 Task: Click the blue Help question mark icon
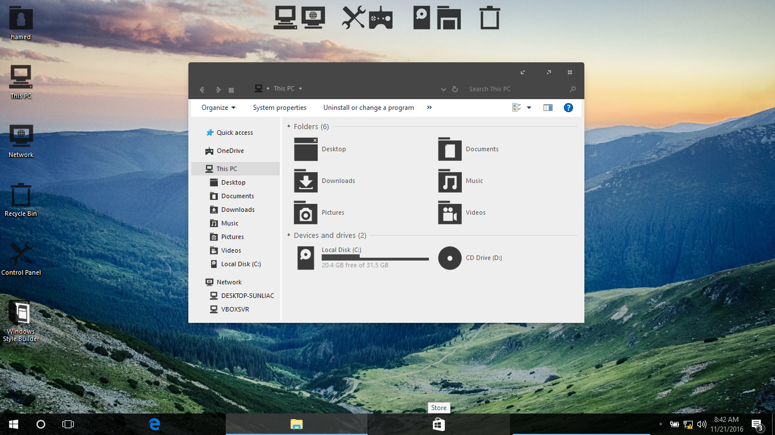pyautogui.click(x=568, y=108)
